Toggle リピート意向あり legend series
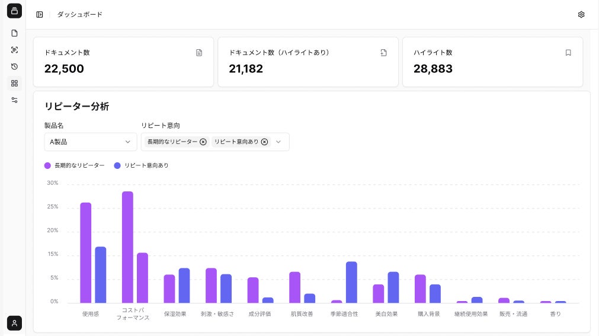This screenshot has width=599, height=336. [142, 165]
